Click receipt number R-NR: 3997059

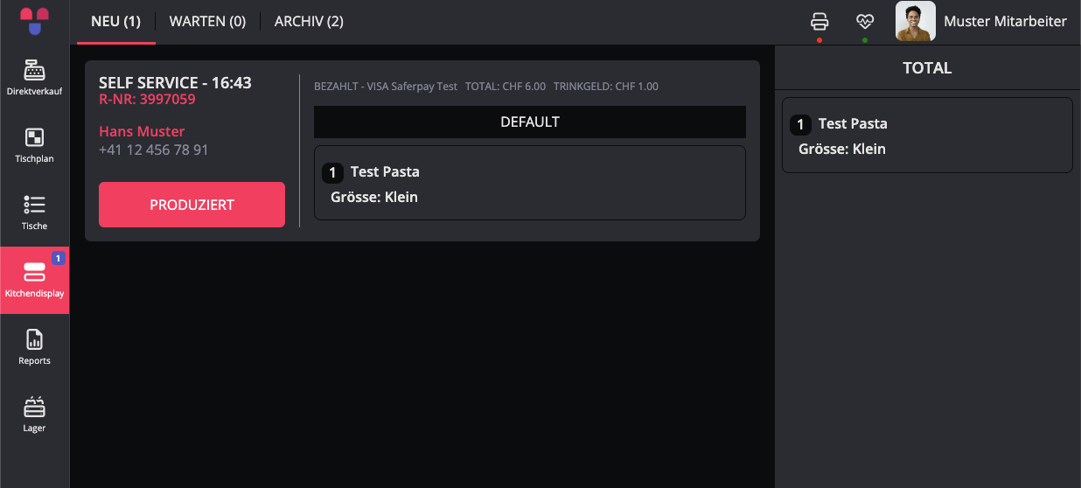tap(147, 100)
